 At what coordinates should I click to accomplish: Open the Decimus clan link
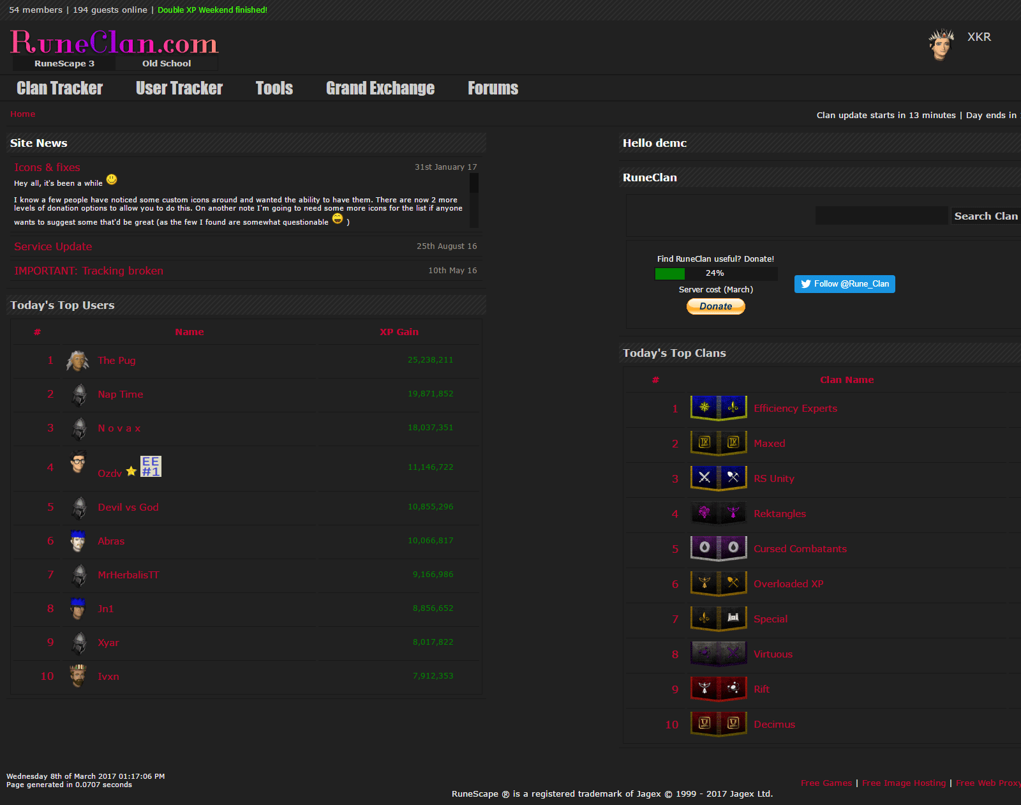click(x=775, y=725)
